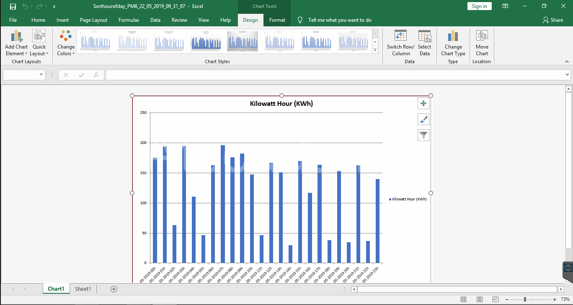Click inside the formula bar
This screenshot has height=305, width=573.
(334, 74)
